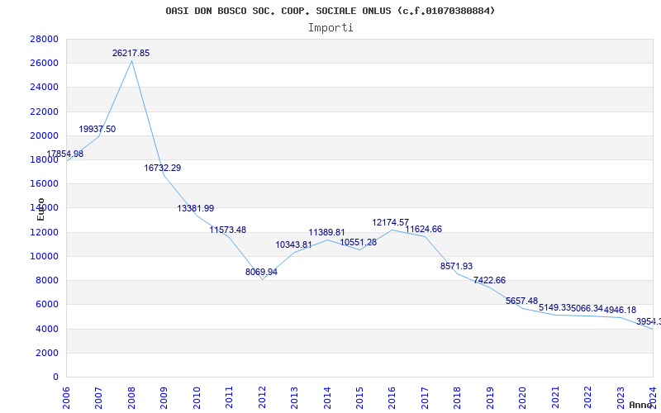Select the 2020 x-axis year label
The width and height of the screenshot is (661, 413).
(x=523, y=397)
